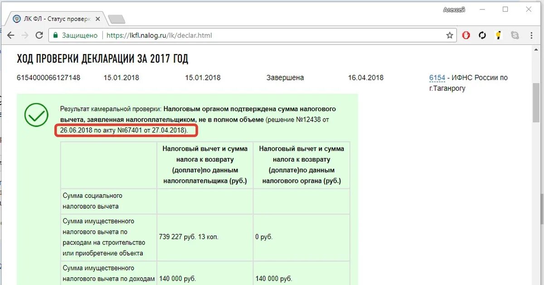Image resolution: width=544 pixels, height=285 pixels.
Task: Go forward to the next page
Action: coord(25,35)
